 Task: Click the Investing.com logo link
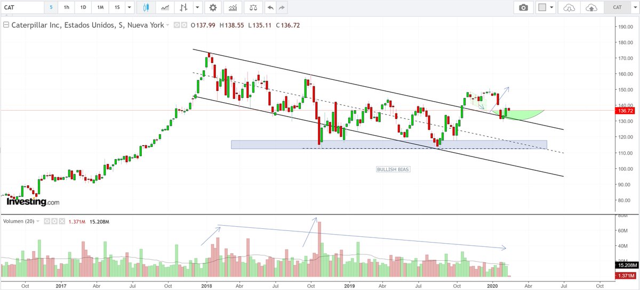(33, 202)
